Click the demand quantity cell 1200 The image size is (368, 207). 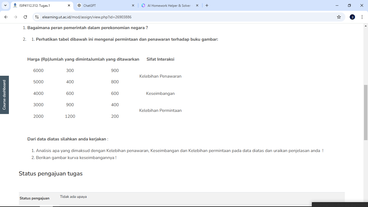pyautogui.click(x=70, y=116)
